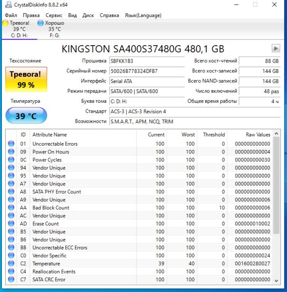Click the CrystalDiskInfo app icon in title bar

(x=8, y=5)
